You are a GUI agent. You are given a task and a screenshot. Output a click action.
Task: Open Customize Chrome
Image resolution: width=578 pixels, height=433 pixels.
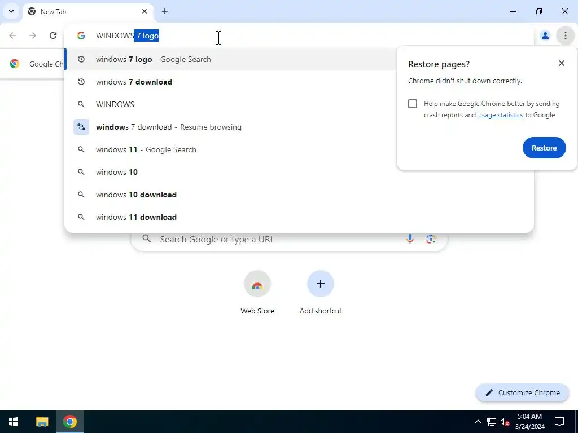coord(522,392)
